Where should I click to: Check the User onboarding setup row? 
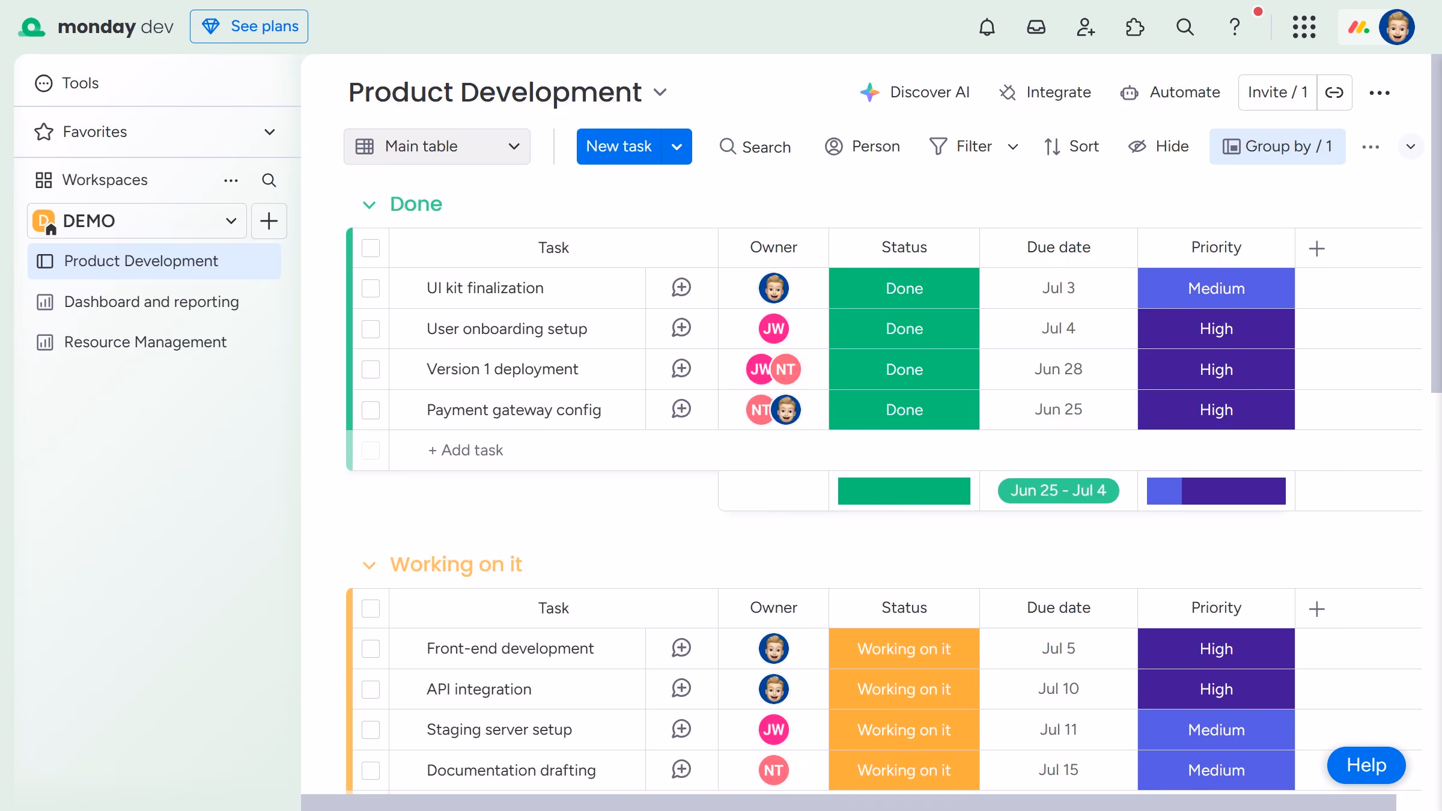point(371,329)
